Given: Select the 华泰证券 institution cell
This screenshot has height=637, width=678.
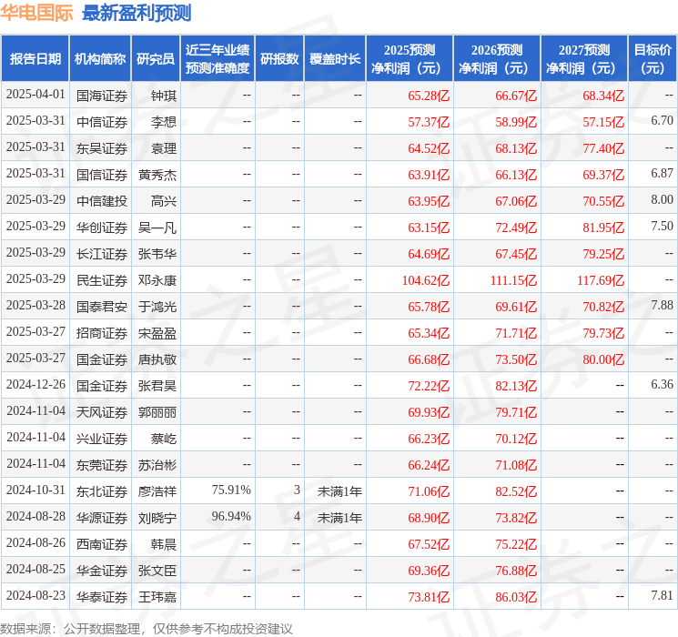Looking at the screenshot, I should [102, 597].
